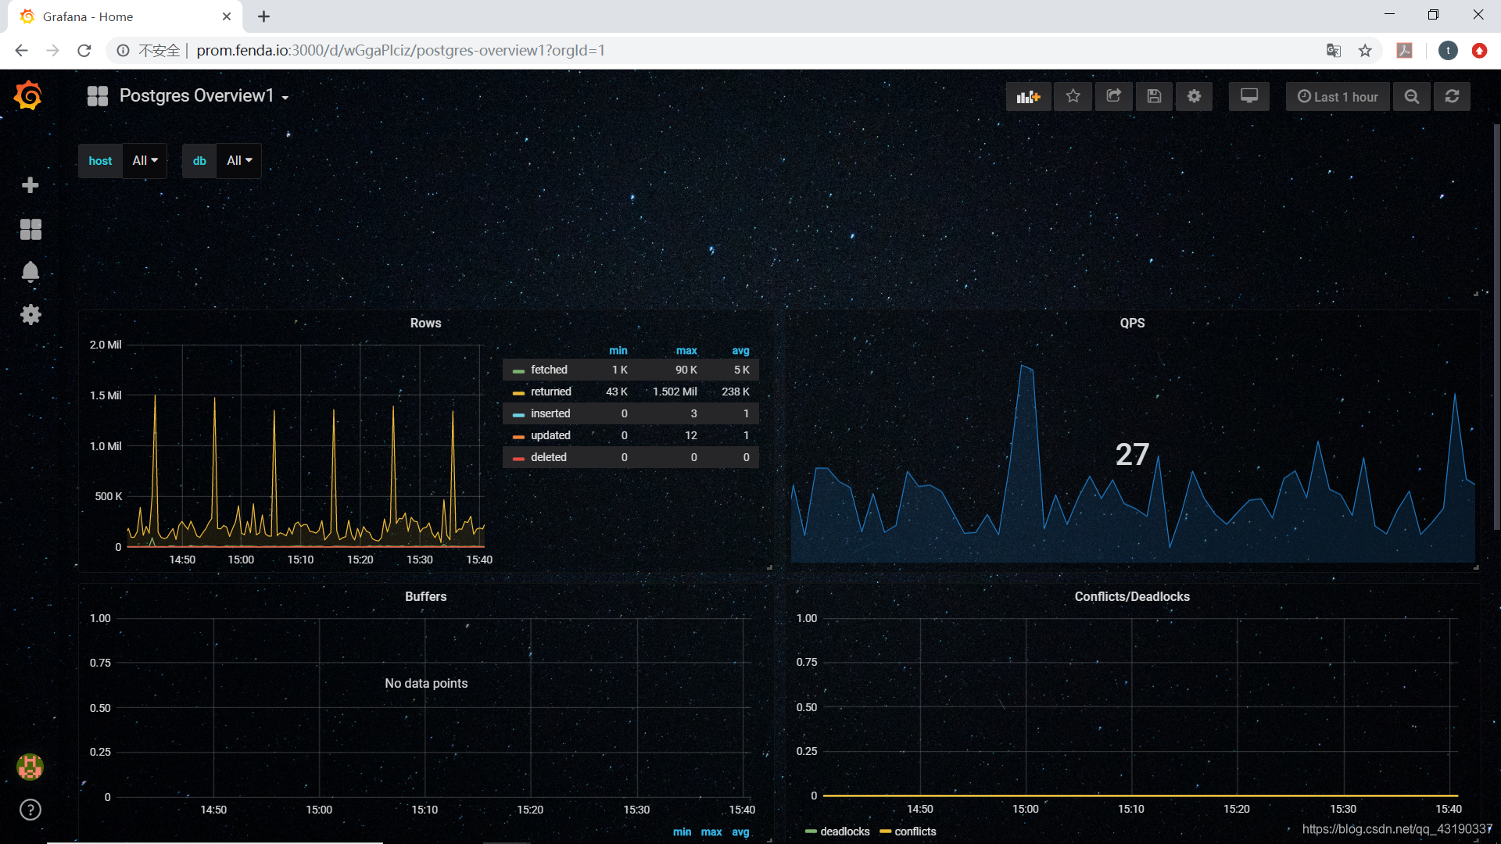Click the QPS value 27

[x=1132, y=454]
